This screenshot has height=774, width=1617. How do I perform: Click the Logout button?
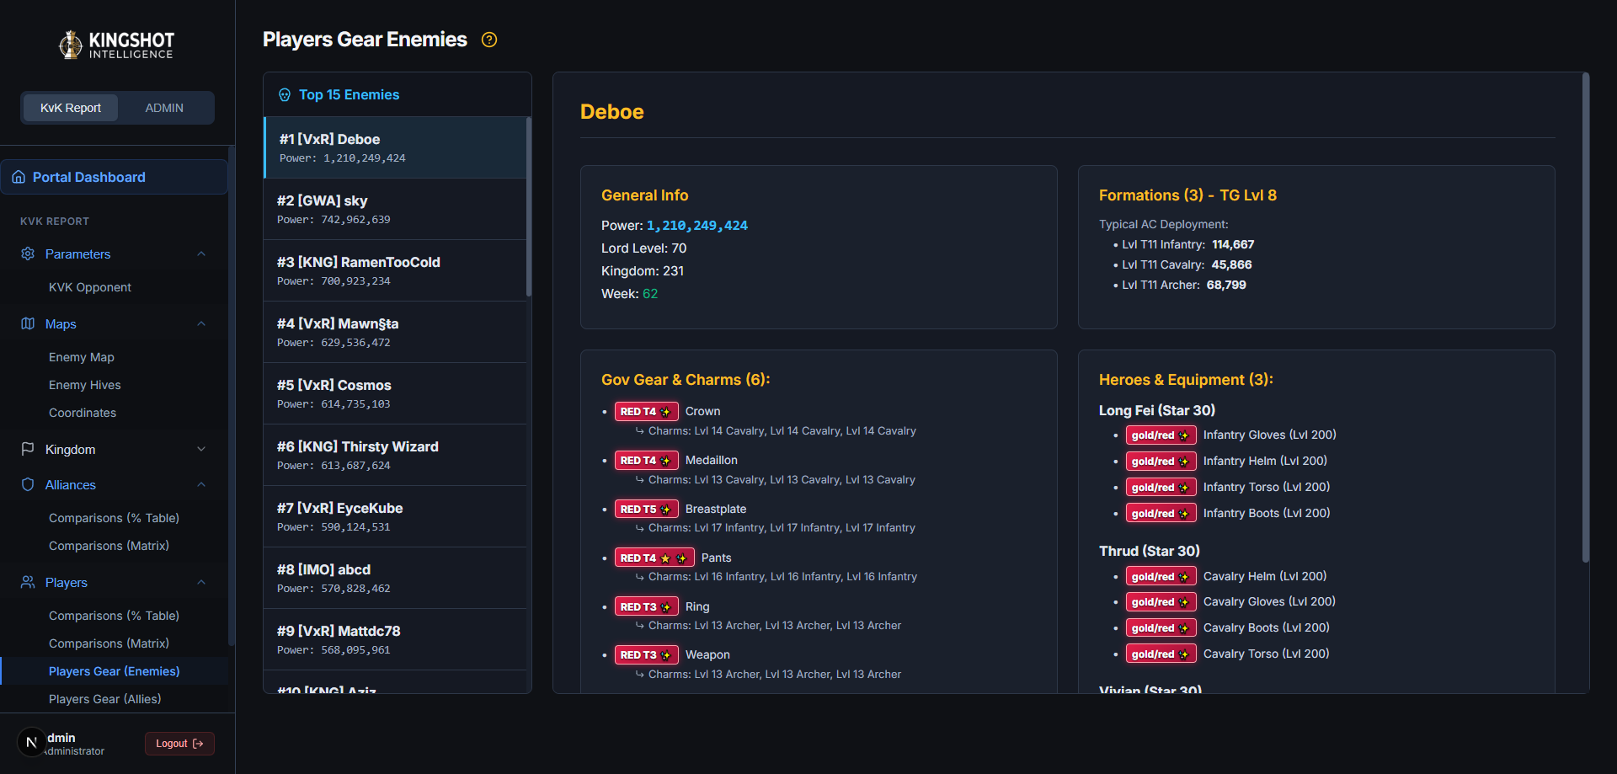[179, 744]
